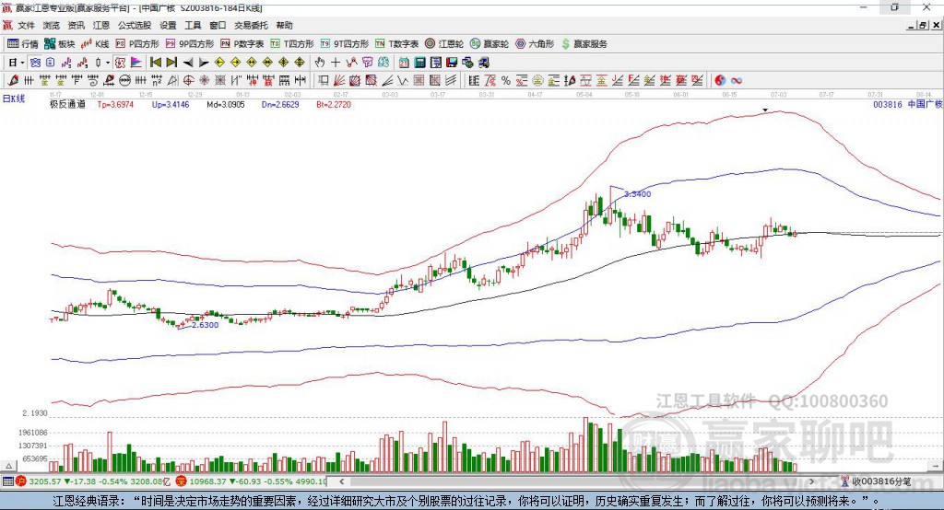The height and width of the screenshot is (510, 944).
Task: Click the infinity symbol tool icon
Action: point(736,80)
